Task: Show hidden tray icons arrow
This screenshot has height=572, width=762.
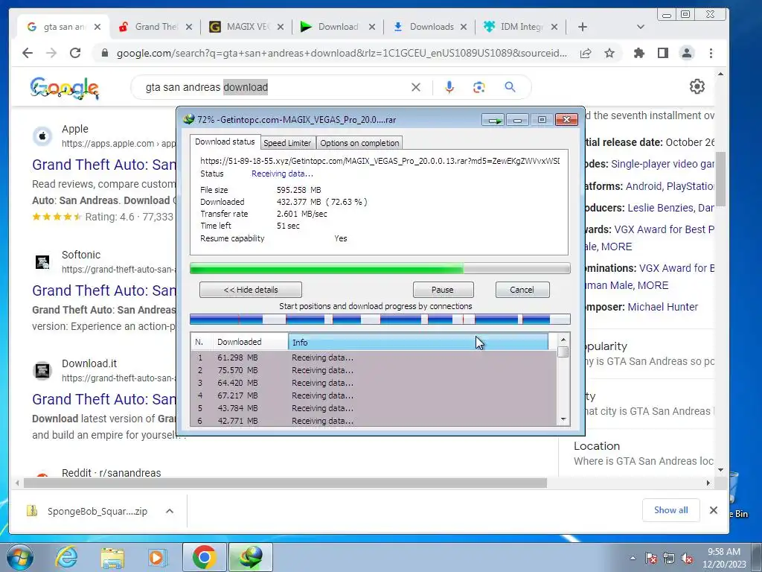Action: coord(633,559)
